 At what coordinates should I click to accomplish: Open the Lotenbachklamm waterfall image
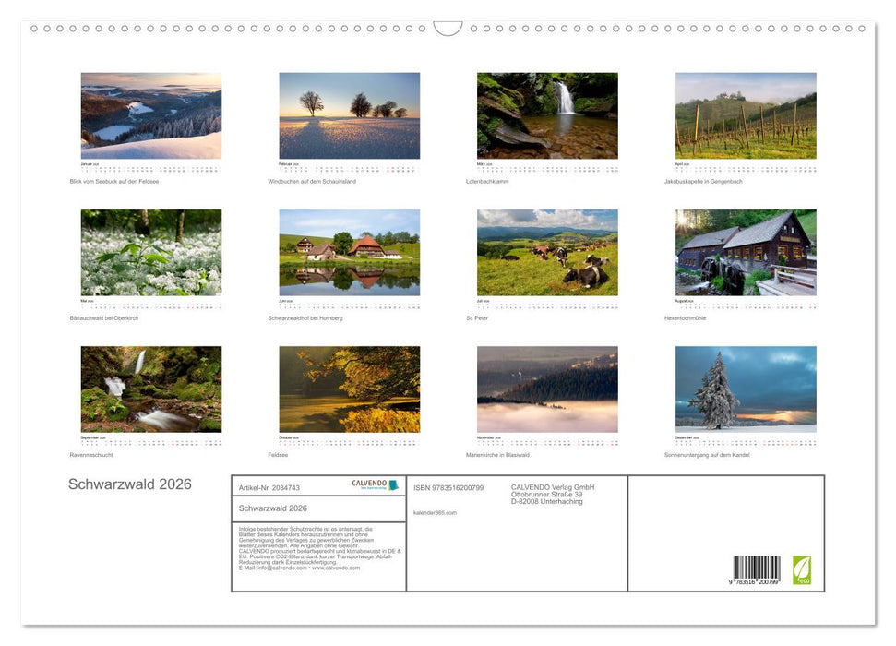(x=547, y=116)
